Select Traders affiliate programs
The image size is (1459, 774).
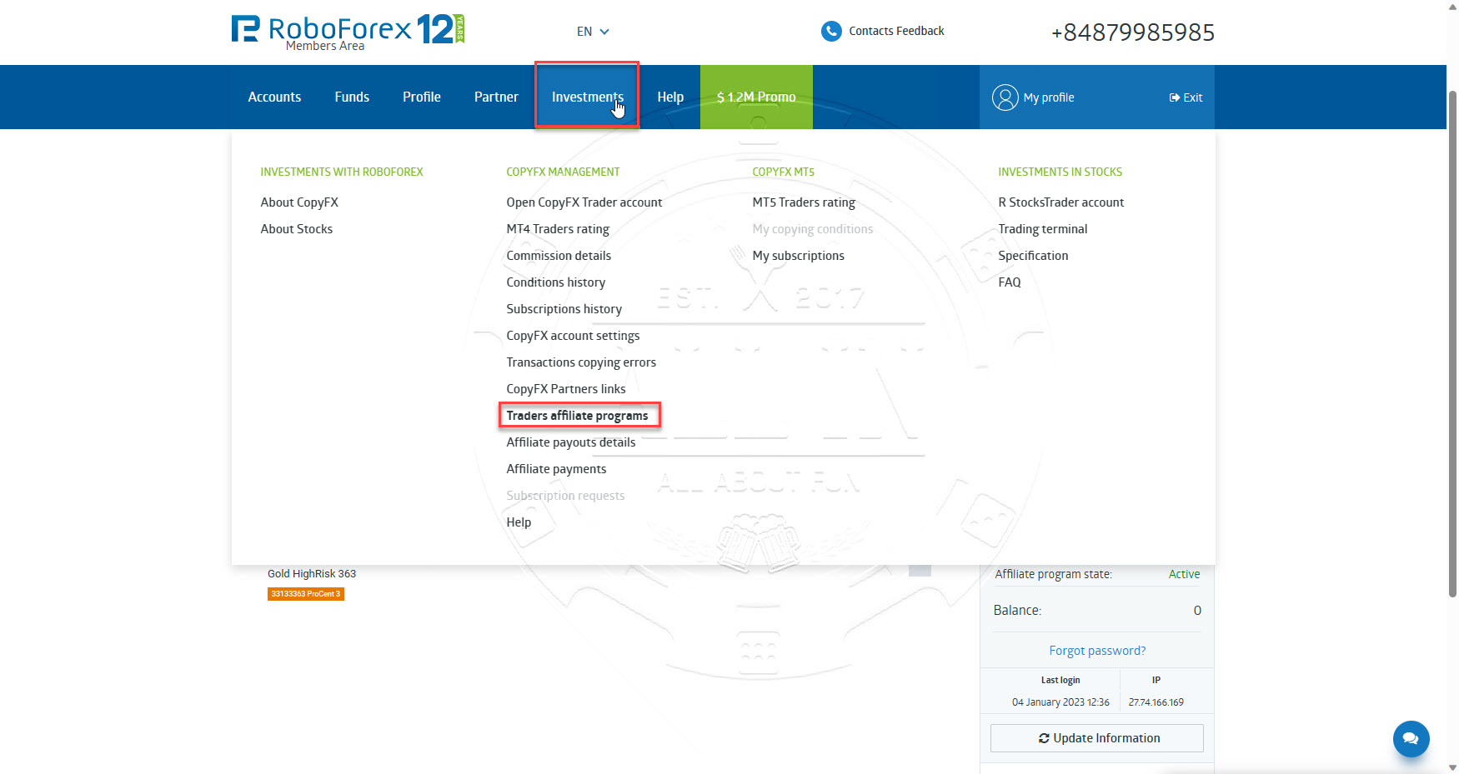(577, 416)
